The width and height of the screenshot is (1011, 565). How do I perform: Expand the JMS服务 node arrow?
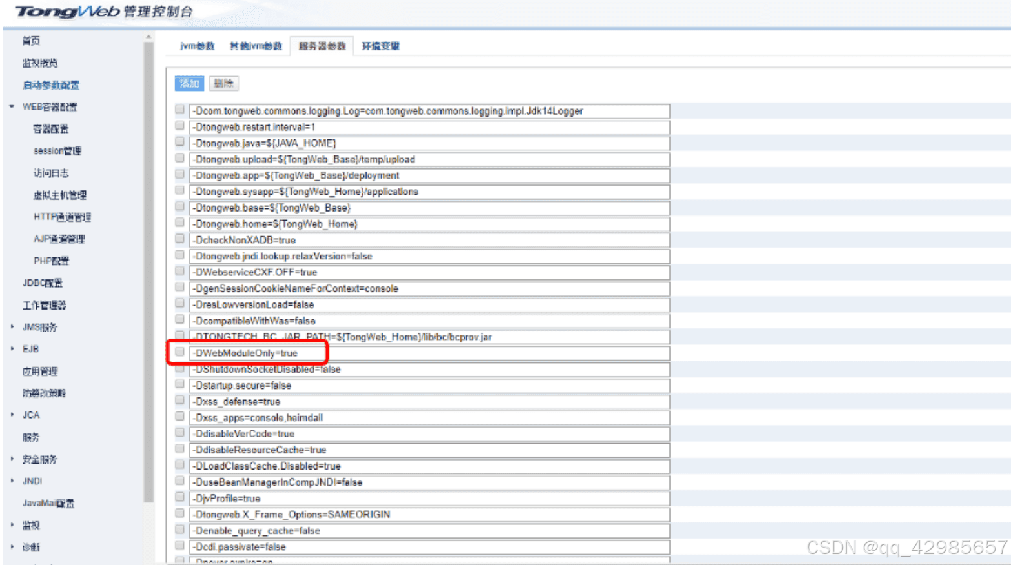tap(12, 327)
